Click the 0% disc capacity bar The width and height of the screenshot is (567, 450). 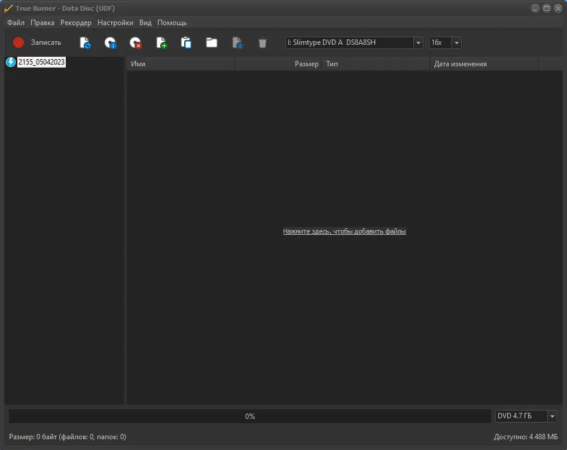click(x=250, y=417)
